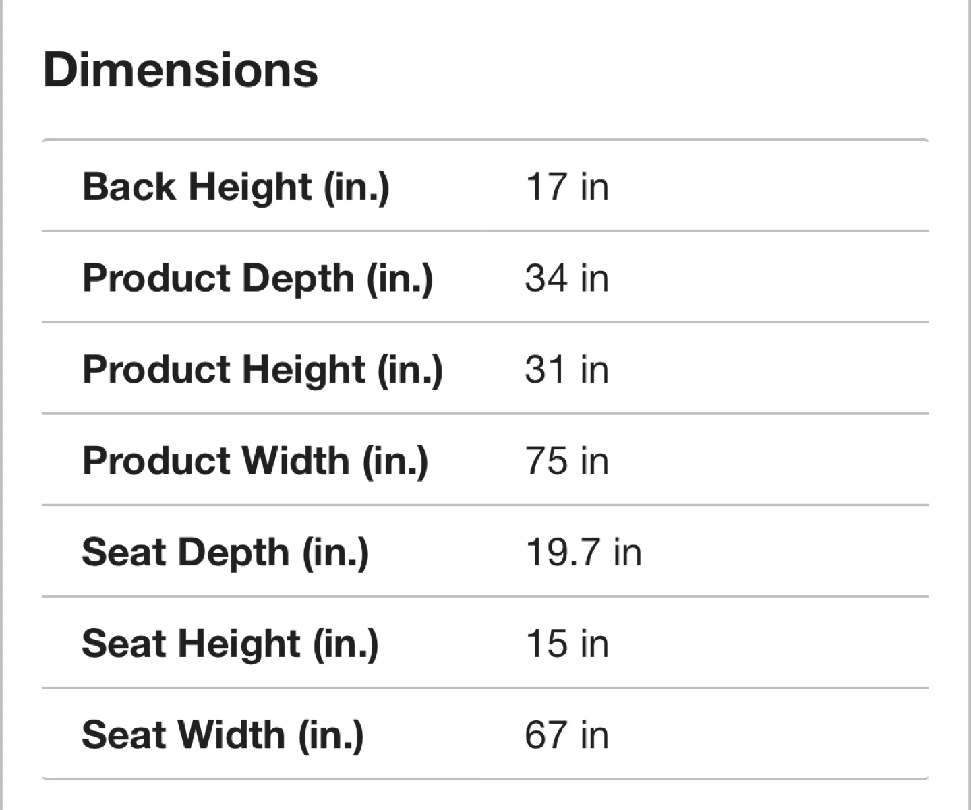Click the 67 in seat width value
The width and height of the screenshot is (971, 810).
(x=566, y=735)
